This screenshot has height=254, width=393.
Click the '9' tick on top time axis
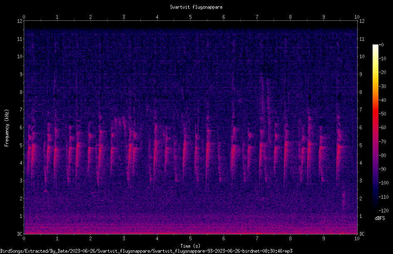coord(323,17)
